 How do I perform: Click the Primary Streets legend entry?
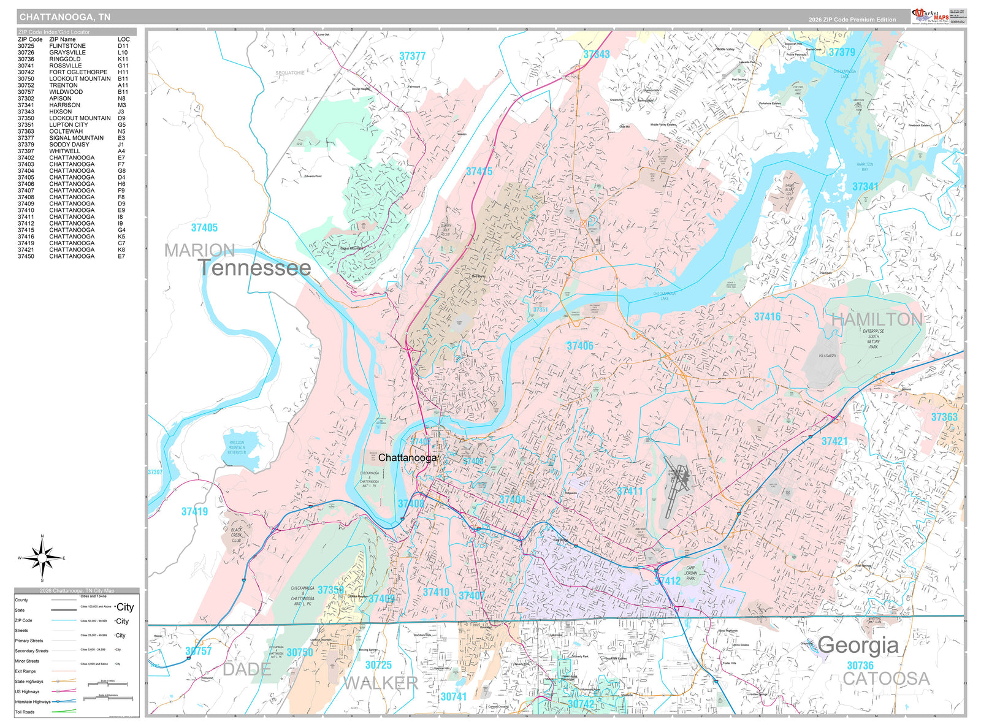pos(46,641)
